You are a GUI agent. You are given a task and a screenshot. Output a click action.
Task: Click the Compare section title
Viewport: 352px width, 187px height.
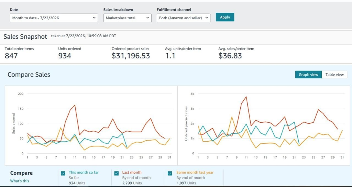tap(21, 173)
